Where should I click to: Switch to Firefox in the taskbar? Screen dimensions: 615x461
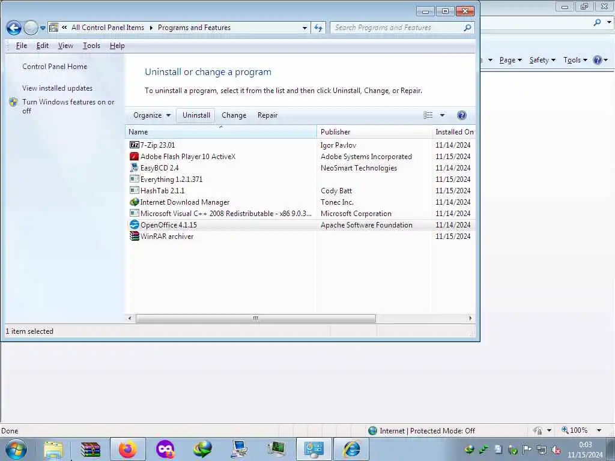[x=128, y=449]
